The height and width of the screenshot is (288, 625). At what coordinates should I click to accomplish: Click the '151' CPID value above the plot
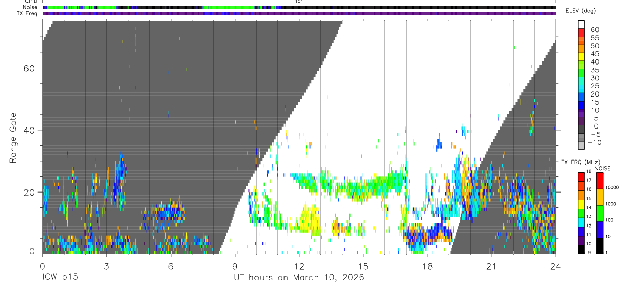(299, 2)
